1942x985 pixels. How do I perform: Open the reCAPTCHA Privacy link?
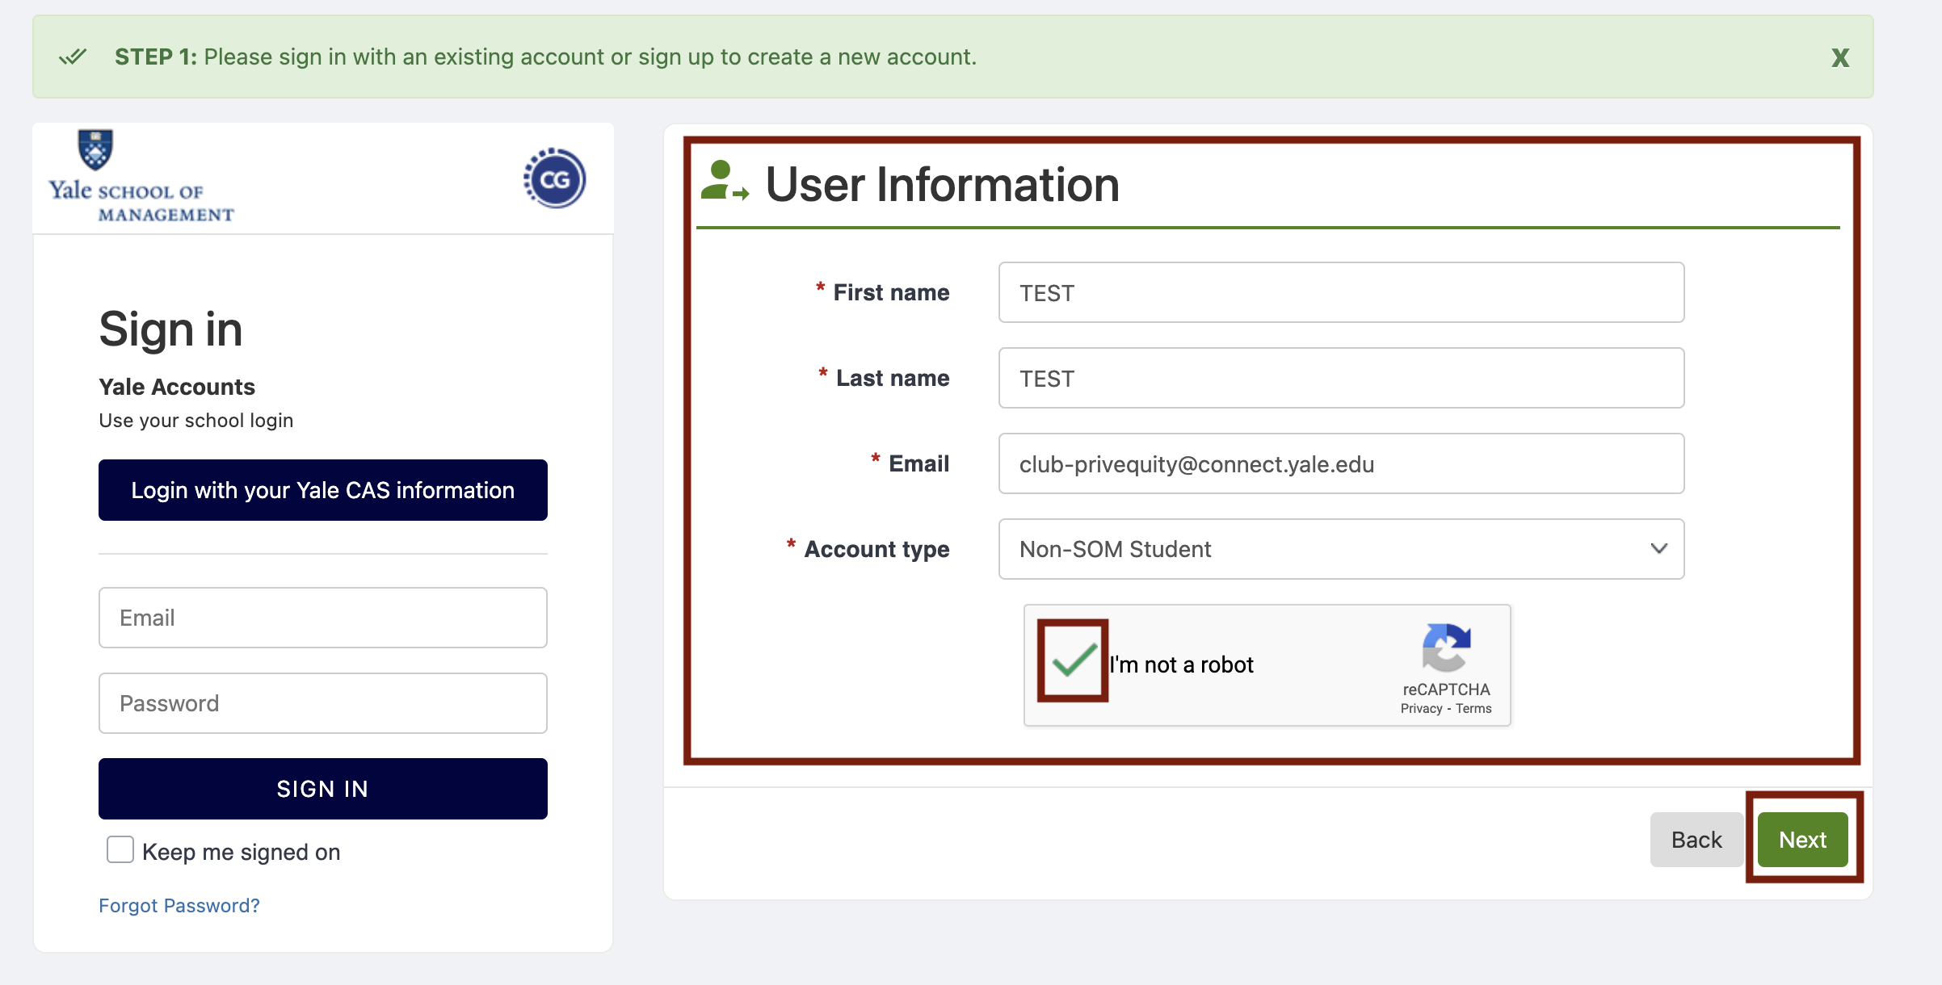pos(1421,709)
